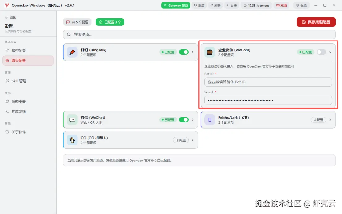The image size is (342, 214).
Task: Click the save disk icon in 保存渠道配置
Action: pyautogui.click(x=304, y=22)
